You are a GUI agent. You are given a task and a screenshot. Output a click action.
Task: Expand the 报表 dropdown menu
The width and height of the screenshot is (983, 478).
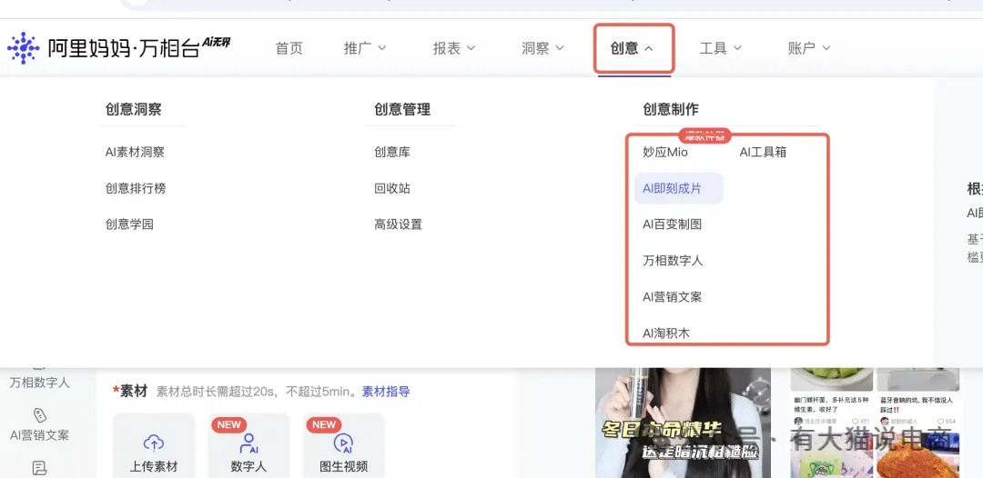(454, 48)
